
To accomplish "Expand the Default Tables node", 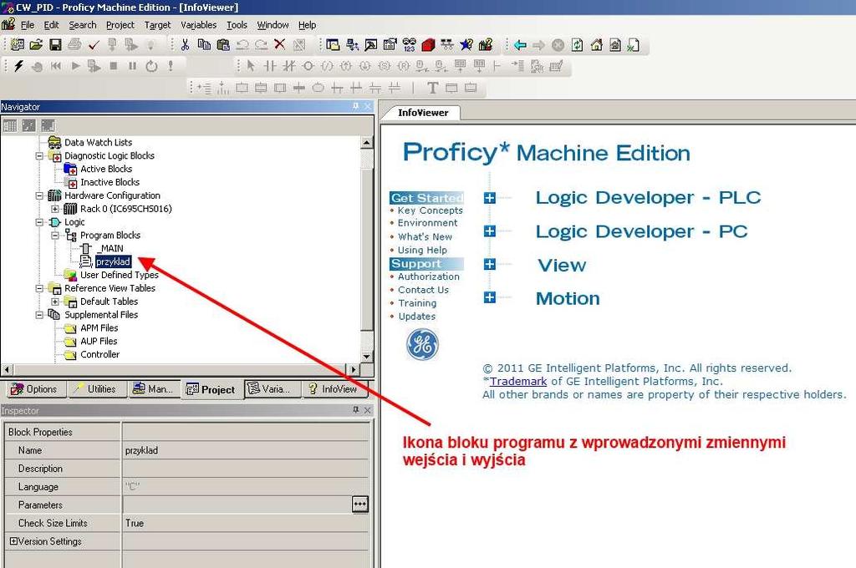I will [55, 302].
